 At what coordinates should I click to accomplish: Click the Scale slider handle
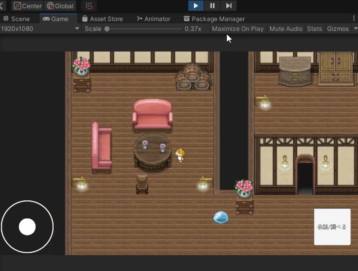click(107, 29)
